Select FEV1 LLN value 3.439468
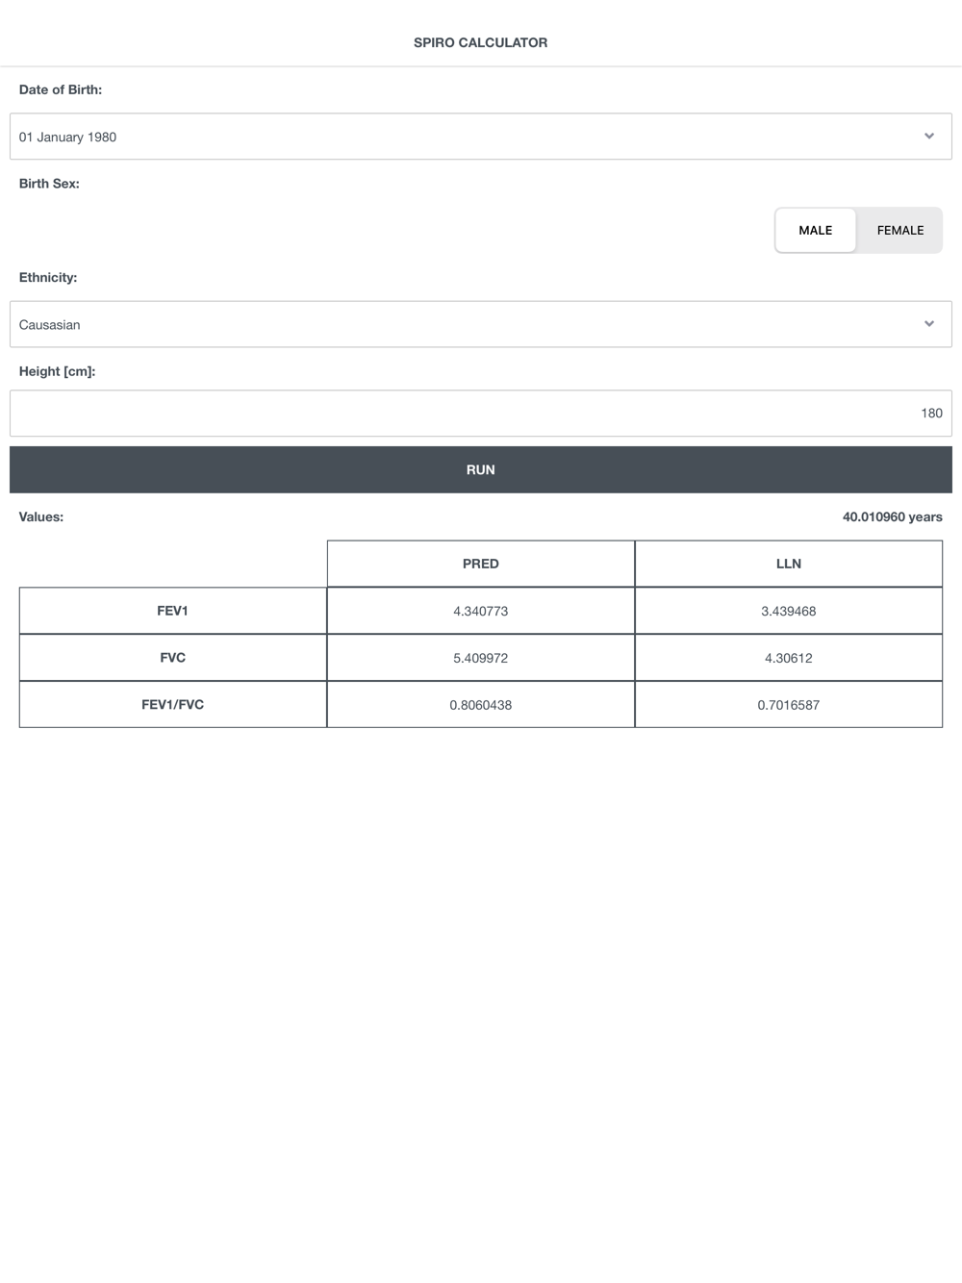 789,611
